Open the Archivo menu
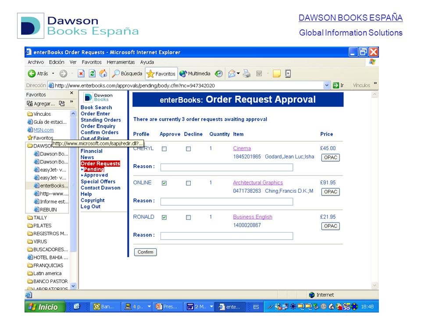The width and height of the screenshot is (421, 316). coord(36,62)
